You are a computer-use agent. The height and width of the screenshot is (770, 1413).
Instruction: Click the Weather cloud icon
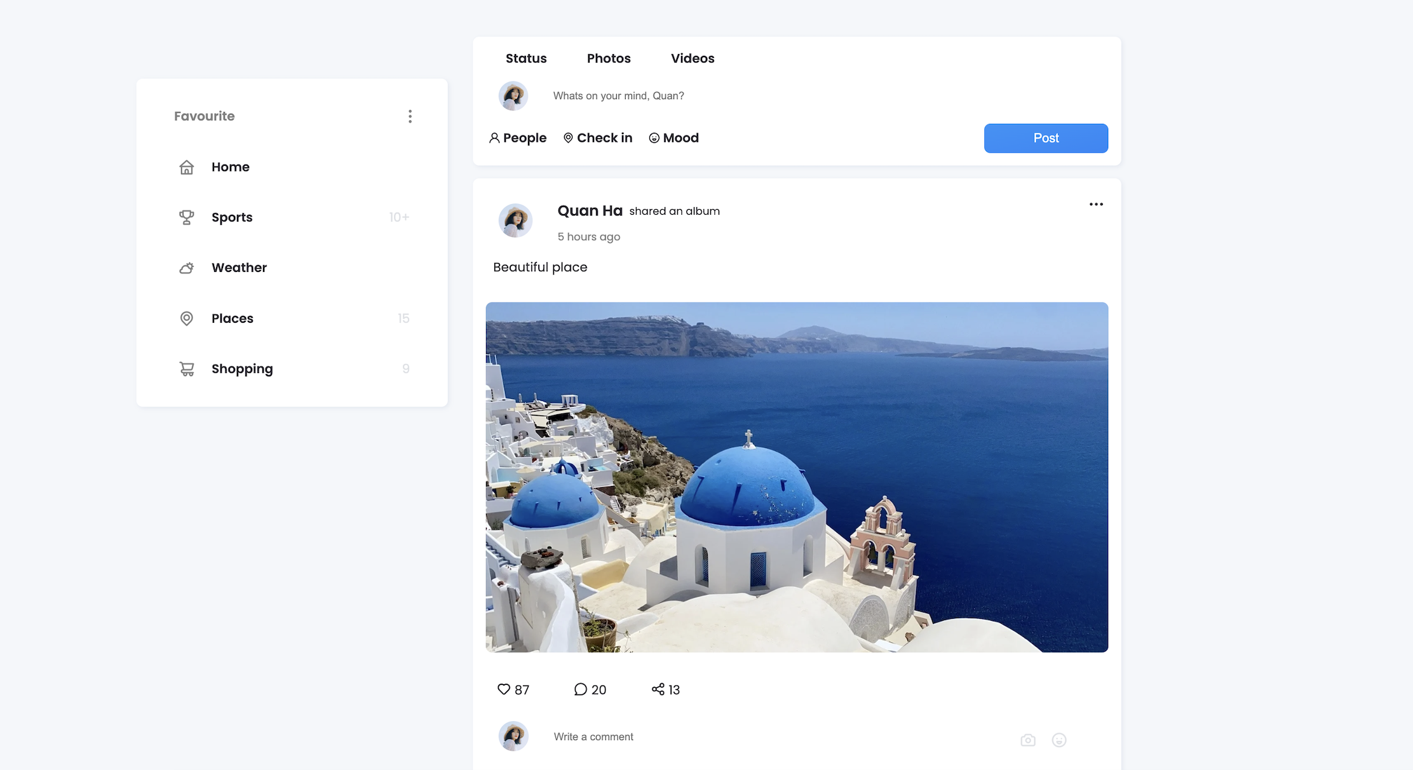click(186, 268)
